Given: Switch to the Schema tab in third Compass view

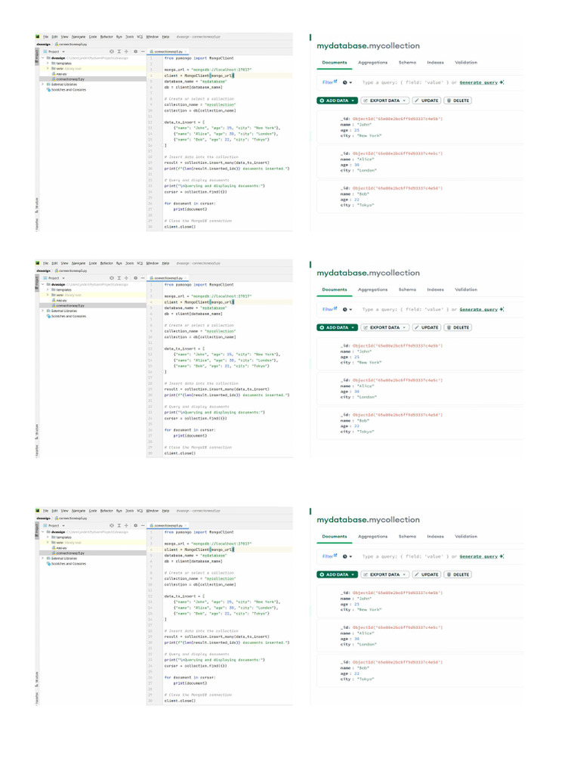Looking at the screenshot, I should pyautogui.click(x=407, y=537).
